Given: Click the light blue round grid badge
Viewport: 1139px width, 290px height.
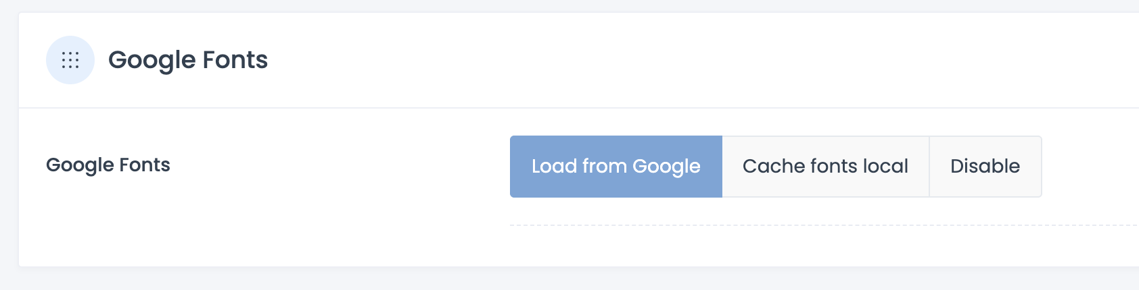Looking at the screenshot, I should (70, 60).
